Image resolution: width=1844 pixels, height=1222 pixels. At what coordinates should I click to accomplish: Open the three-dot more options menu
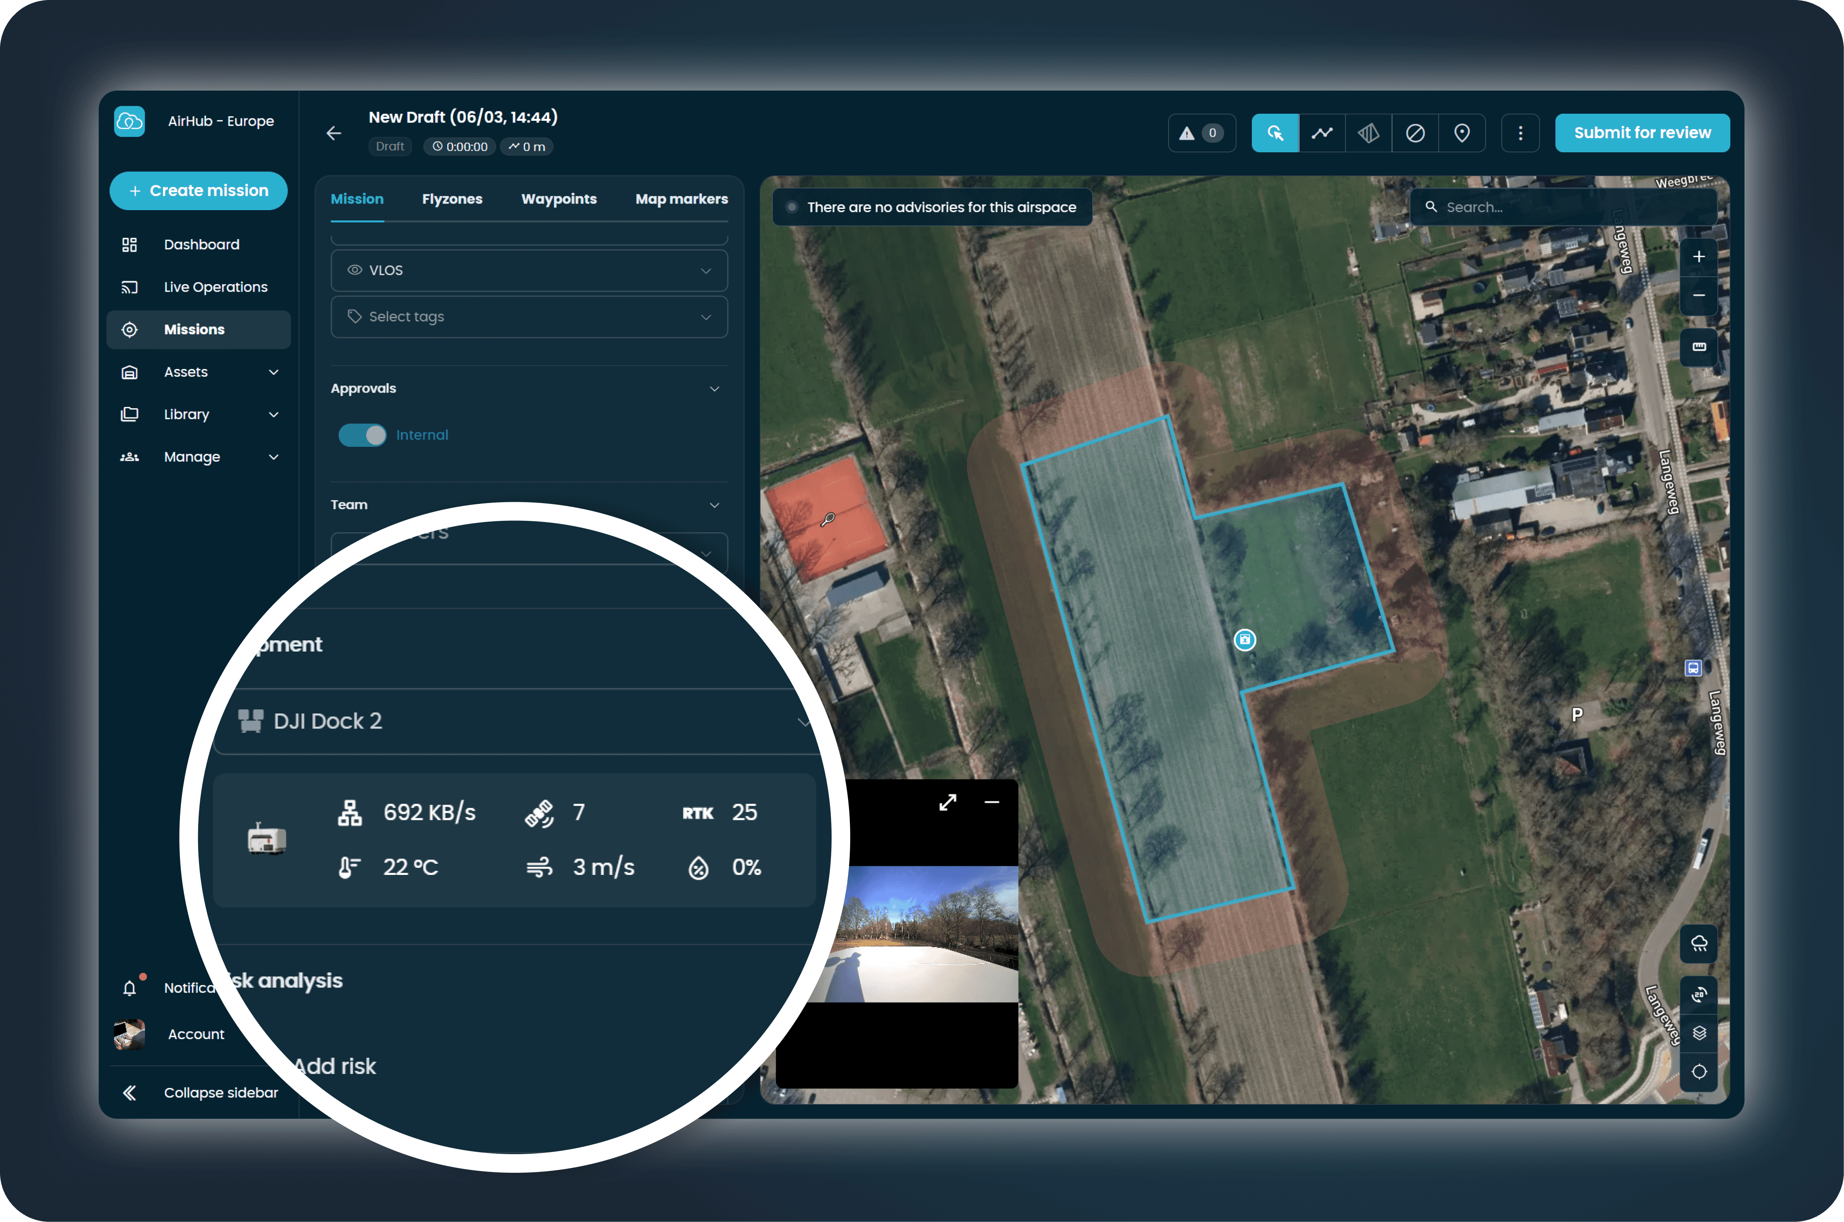tap(1520, 133)
